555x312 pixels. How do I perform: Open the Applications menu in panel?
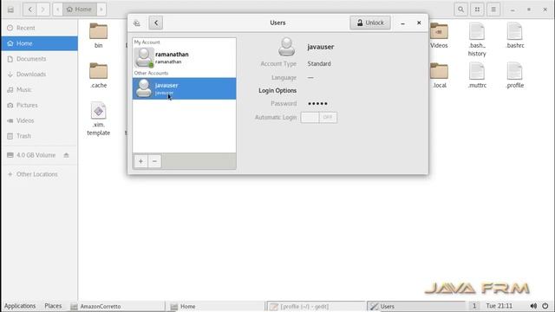(20, 306)
